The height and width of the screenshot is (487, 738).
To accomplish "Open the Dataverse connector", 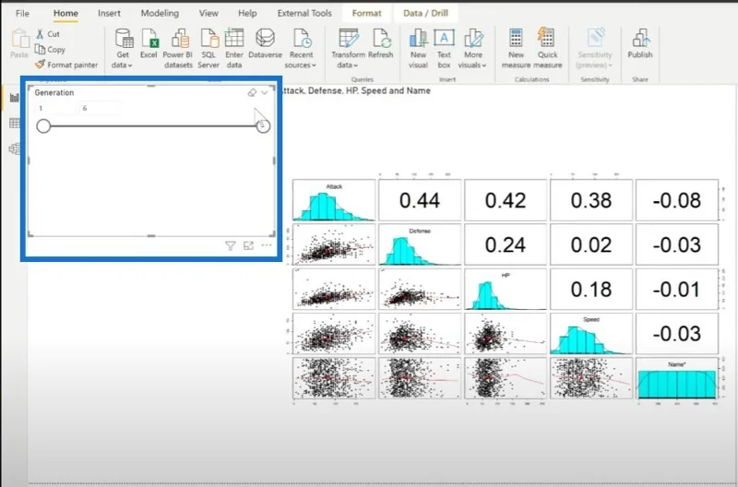I will click(265, 43).
